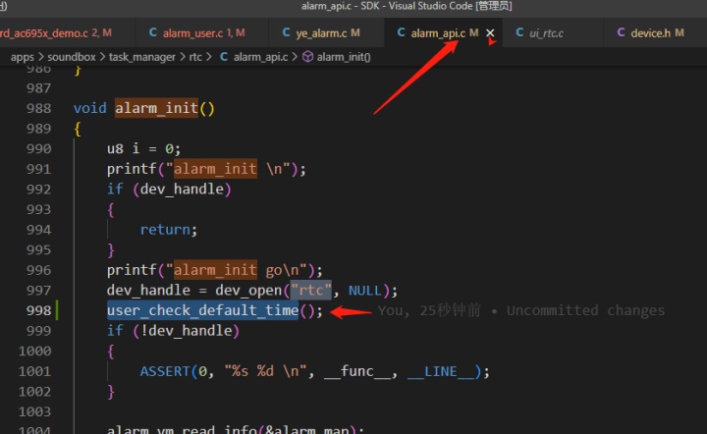Viewport: 707px width, 434px height.
Task: Click the alarm_api.c breadcrumb file
Action: [260, 57]
